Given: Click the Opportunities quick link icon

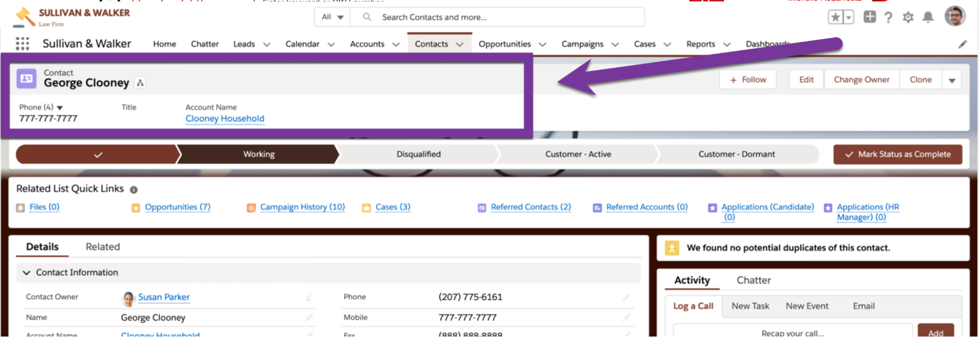Looking at the screenshot, I should pos(136,208).
